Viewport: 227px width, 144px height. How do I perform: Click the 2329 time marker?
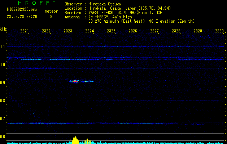[x=198, y=31]
